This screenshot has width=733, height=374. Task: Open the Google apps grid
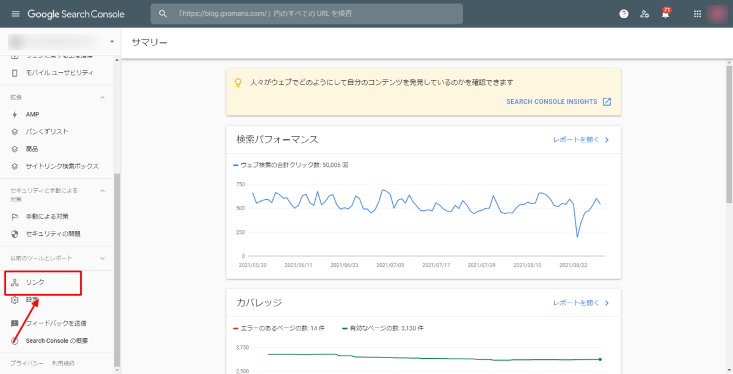click(698, 14)
